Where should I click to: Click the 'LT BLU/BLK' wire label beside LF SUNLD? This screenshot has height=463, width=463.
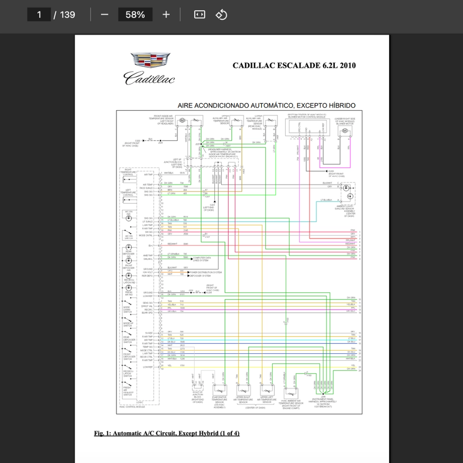[173, 220]
